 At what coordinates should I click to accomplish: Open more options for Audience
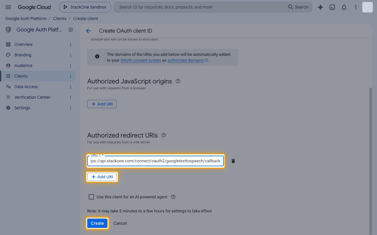pos(71,66)
